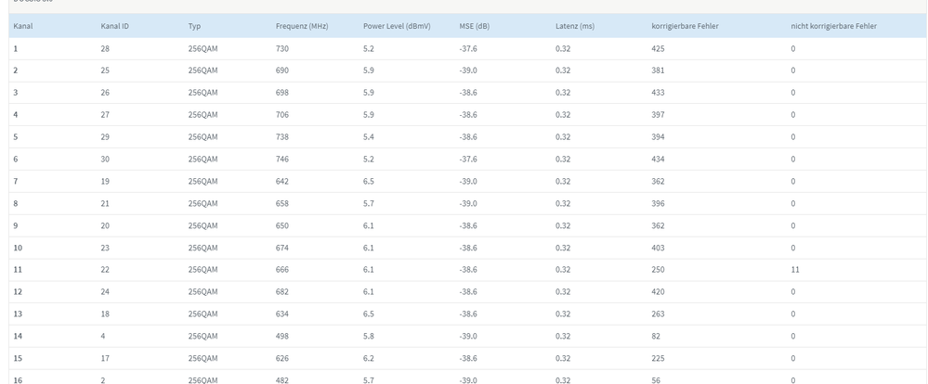Click the Kanal ID column header
The width and height of the screenshot is (928, 384).
pyautogui.click(x=114, y=26)
